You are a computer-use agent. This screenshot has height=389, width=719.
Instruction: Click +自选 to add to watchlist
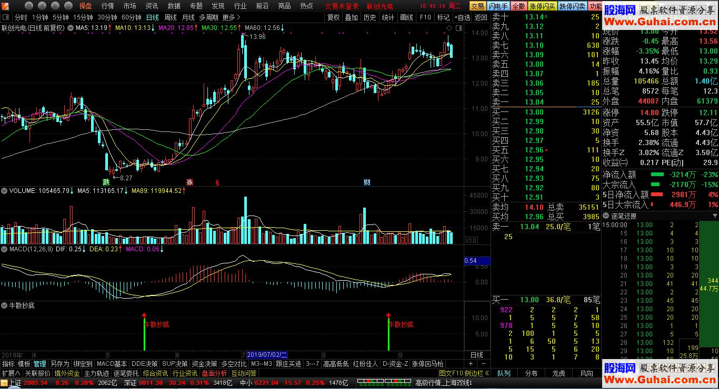coord(462,17)
